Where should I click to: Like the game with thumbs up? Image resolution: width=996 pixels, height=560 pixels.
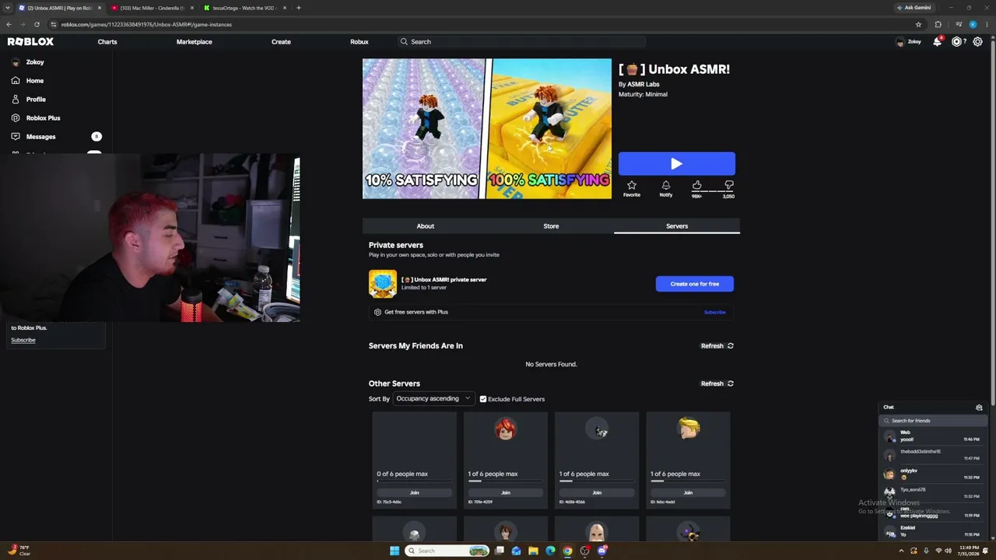click(x=696, y=185)
